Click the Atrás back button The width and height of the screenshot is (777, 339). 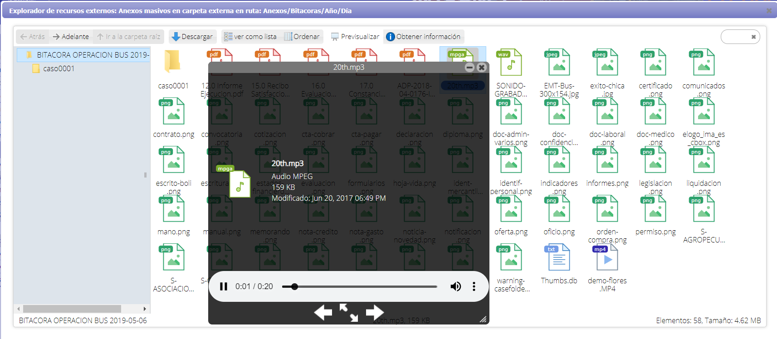32,37
